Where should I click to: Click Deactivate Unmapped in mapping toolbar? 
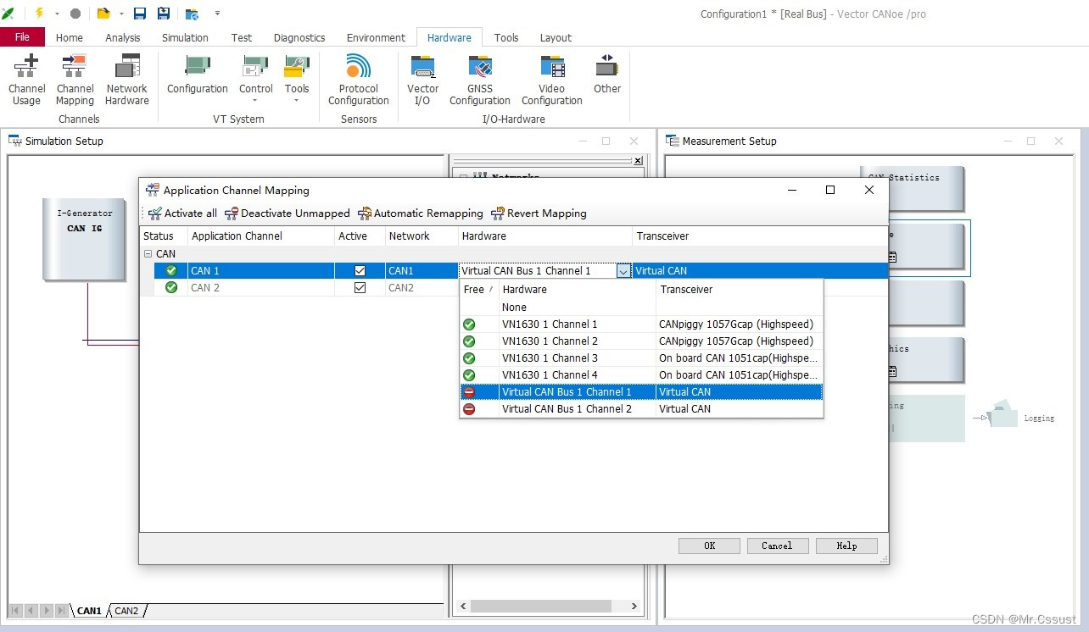click(288, 213)
